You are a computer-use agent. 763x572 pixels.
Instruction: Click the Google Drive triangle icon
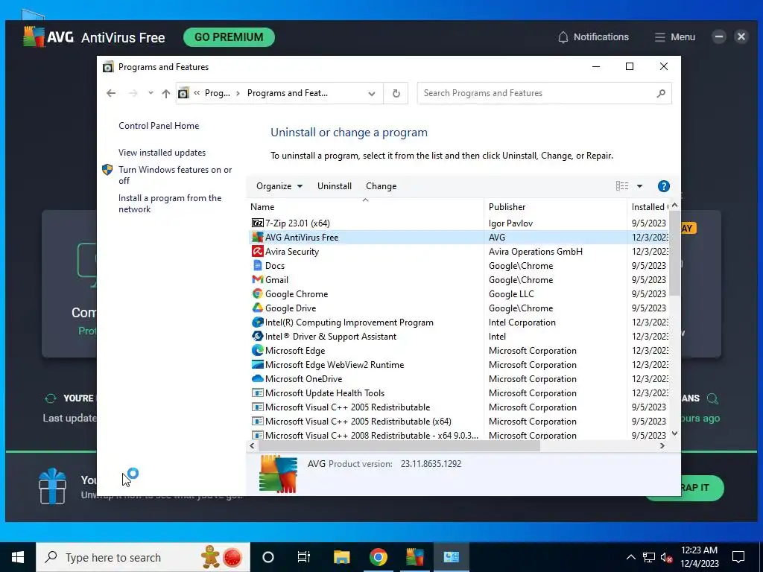[x=257, y=308]
